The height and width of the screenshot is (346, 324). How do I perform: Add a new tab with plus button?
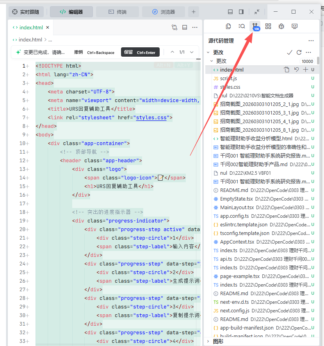pyautogui.click(x=194, y=12)
